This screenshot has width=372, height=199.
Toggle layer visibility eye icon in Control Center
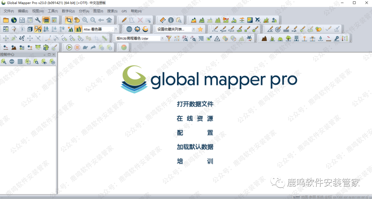tap(44, 62)
